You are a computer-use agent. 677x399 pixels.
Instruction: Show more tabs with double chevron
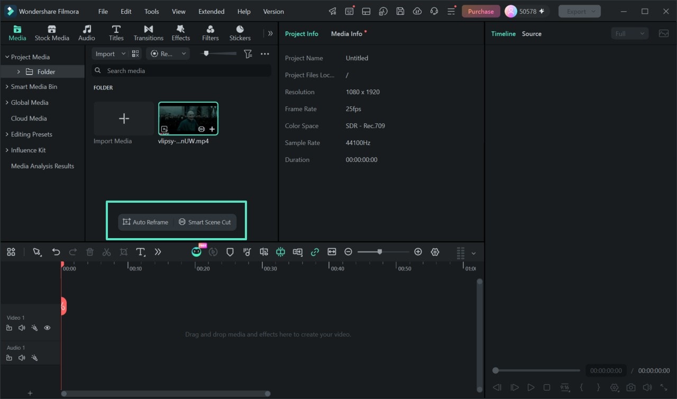(270, 33)
